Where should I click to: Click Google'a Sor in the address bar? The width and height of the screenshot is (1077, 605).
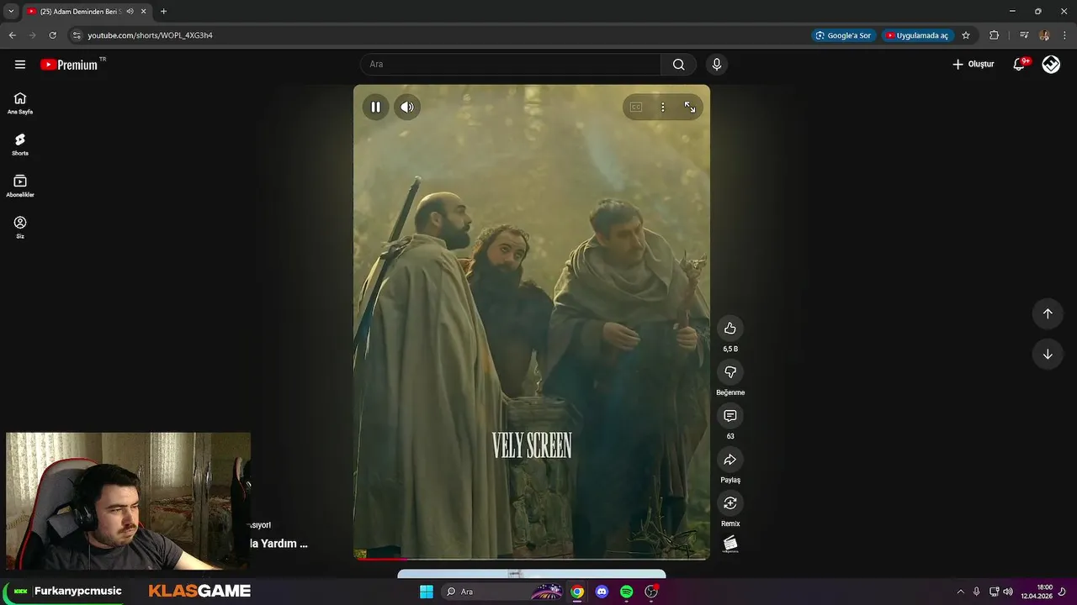pos(844,35)
